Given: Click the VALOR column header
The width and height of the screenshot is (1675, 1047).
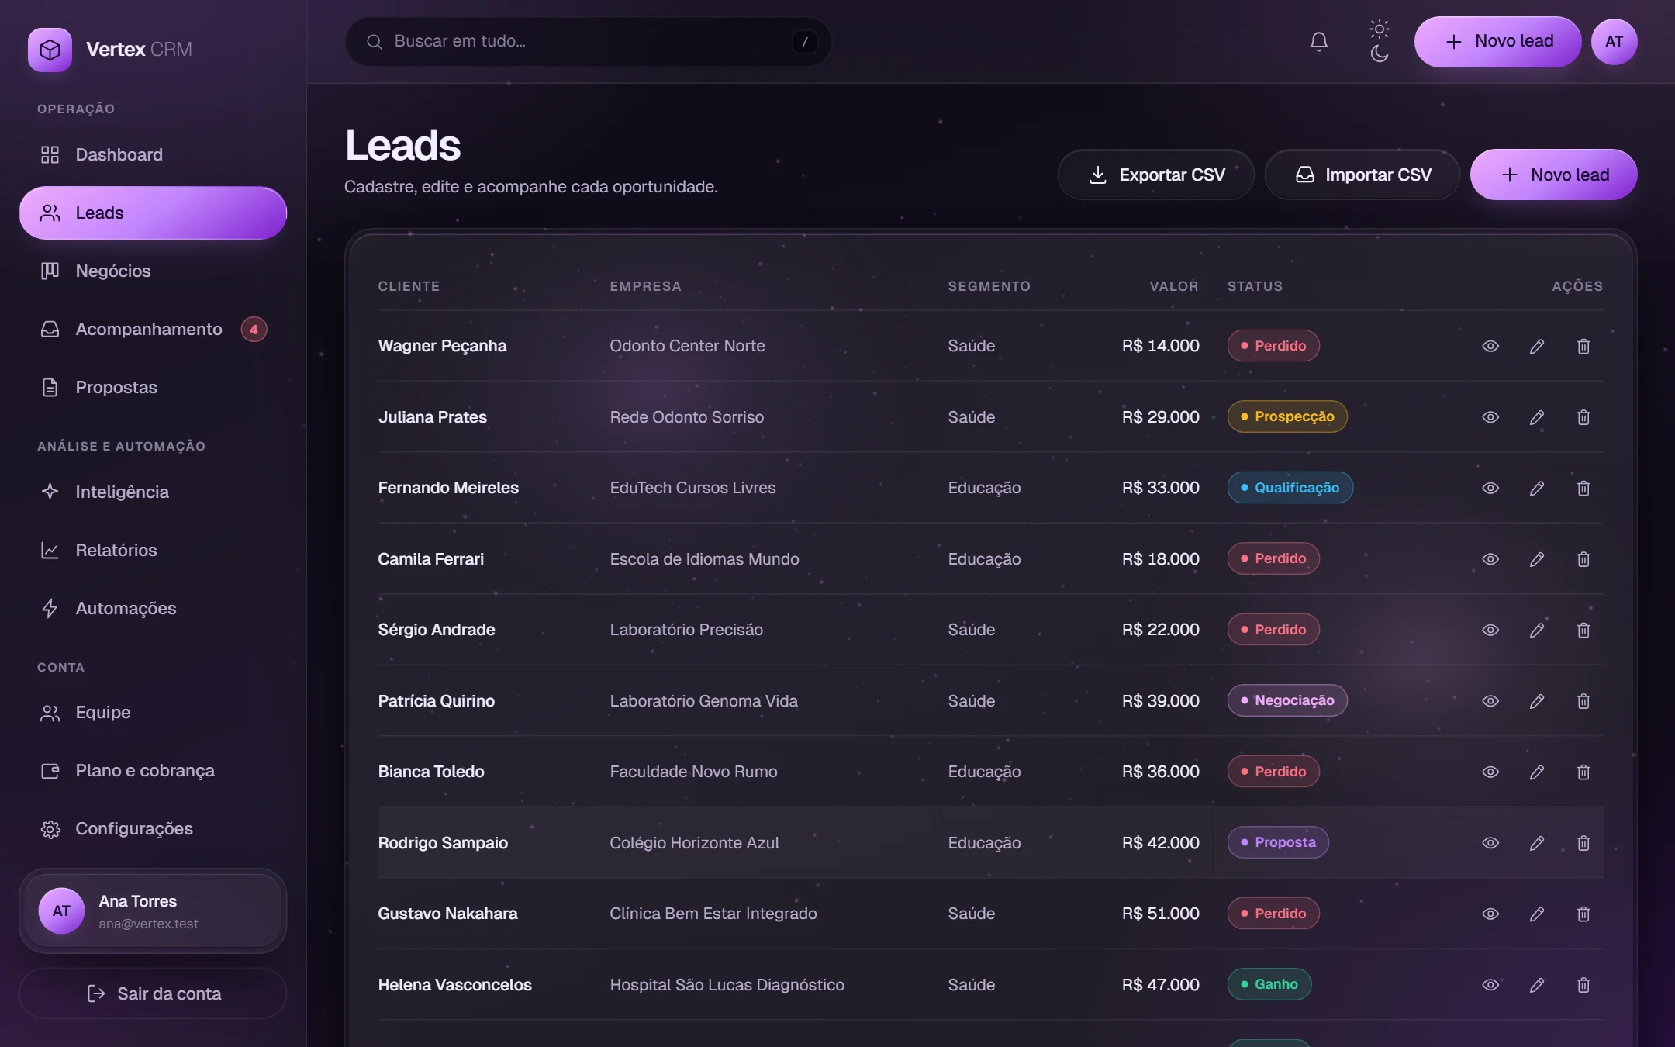Looking at the screenshot, I should click(1173, 286).
